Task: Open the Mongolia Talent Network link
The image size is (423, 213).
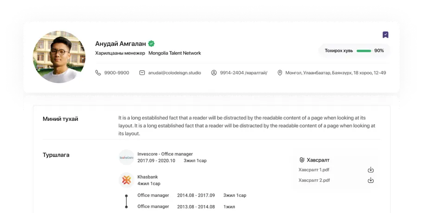Action: click(x=174, y=53)
